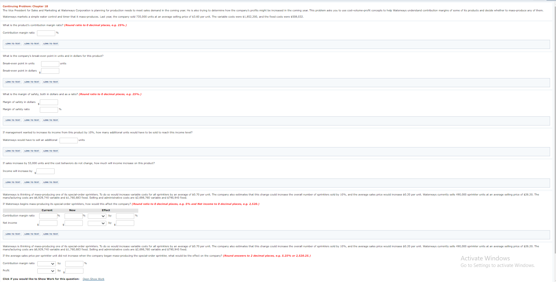Click the Margin of safety ratio field
Viewport: 556px width, 282px height.
point(49,109)
